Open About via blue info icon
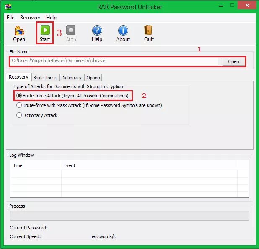The width and height of the screenshot is (259, 249). tap(123, 30)
